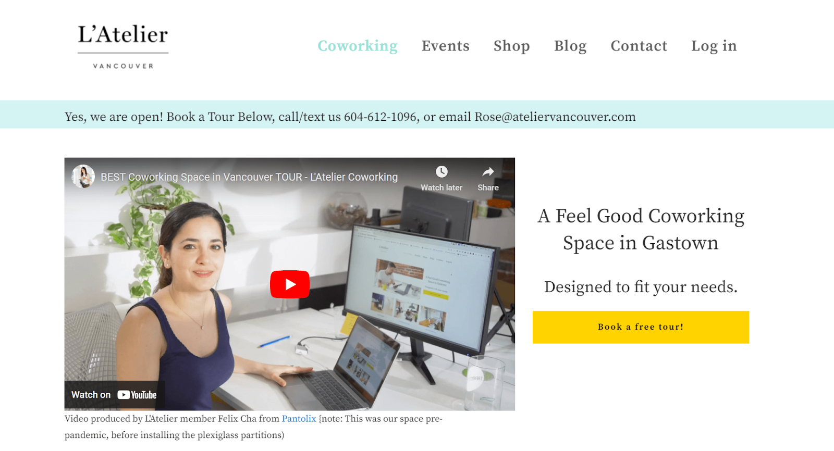
Task: Click the YouTube logo in Watch on
Action: pos(137,395)
